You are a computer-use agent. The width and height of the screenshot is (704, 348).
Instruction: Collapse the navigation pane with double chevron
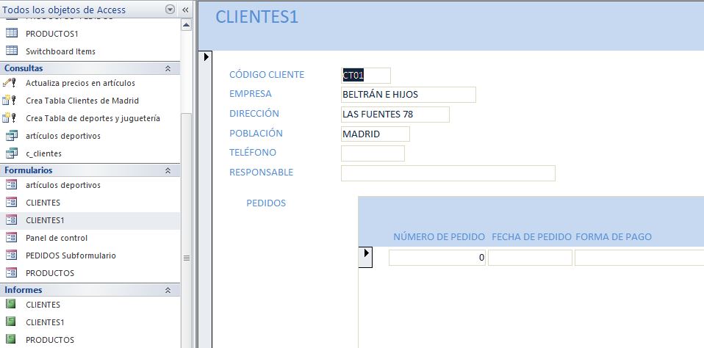pos(185,10)
